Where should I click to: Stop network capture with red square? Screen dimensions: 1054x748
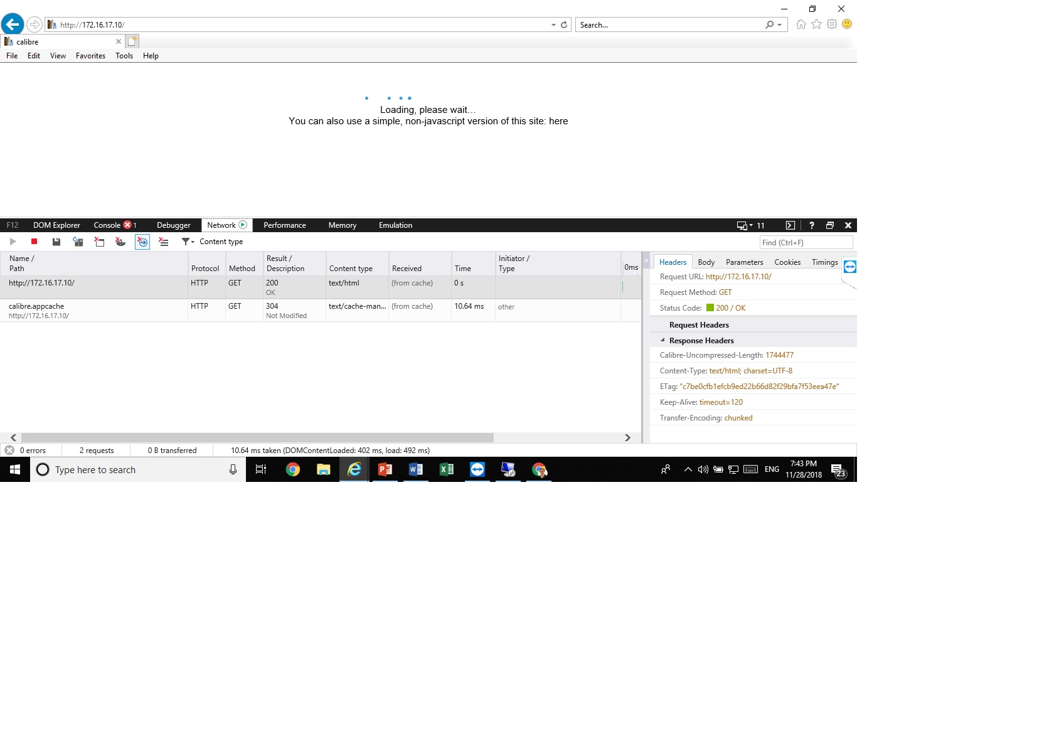coord(35,242)
